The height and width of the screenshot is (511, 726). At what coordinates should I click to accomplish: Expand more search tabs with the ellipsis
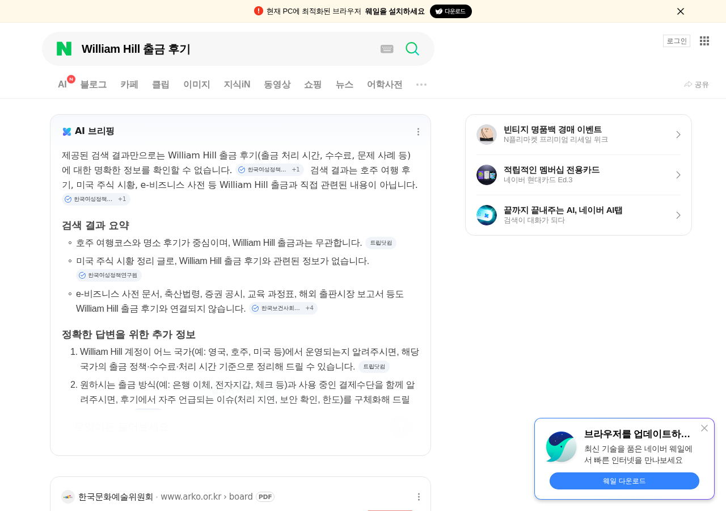click(x=421, y=85)
